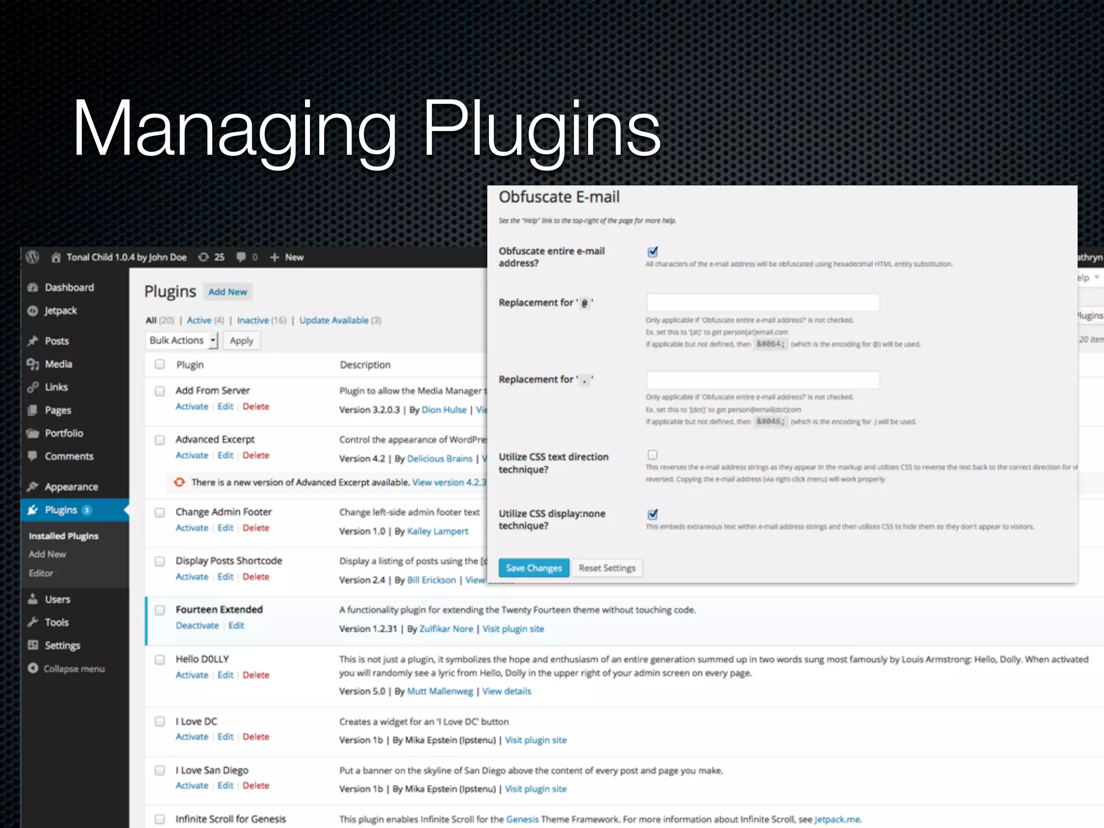
Task: Check the Hello DOLLY plugin checkbox
Action: tap(160, 659)
